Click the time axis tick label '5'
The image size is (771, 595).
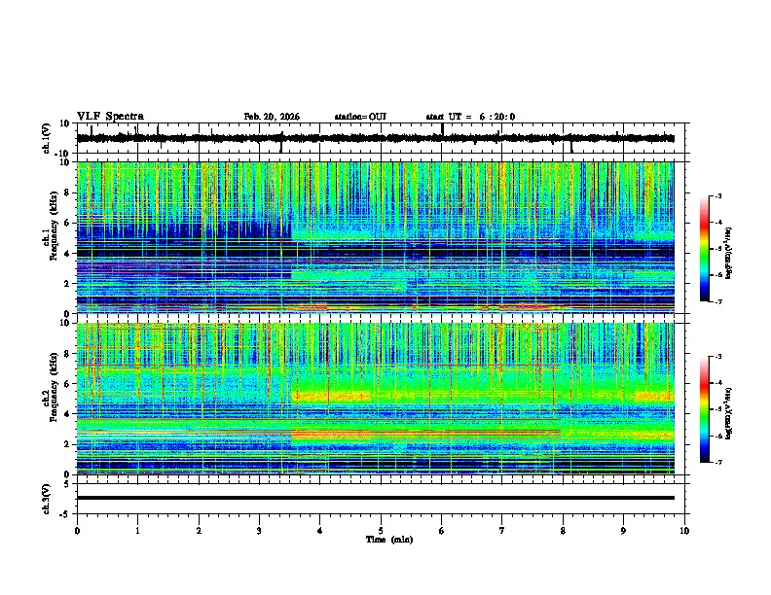(x=381, y=531)
